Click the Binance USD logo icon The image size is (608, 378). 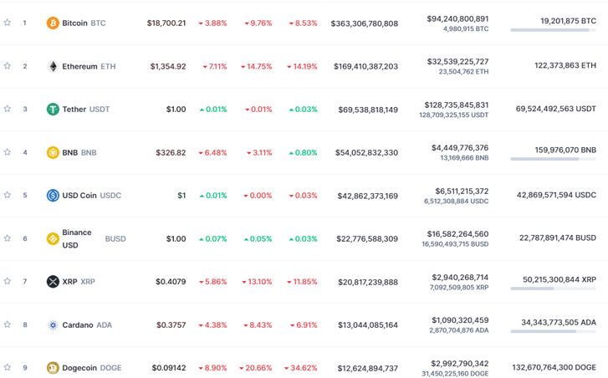(53, 238)
